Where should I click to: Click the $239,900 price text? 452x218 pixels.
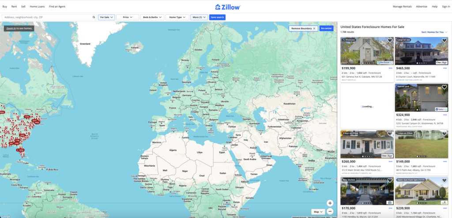(403, 208)
